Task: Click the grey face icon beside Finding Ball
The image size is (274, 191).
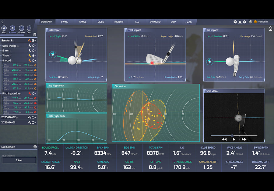Action: pyautogui.click(x=251, y=22)
